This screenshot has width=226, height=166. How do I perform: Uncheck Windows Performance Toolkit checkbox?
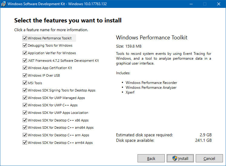point(25,38)
